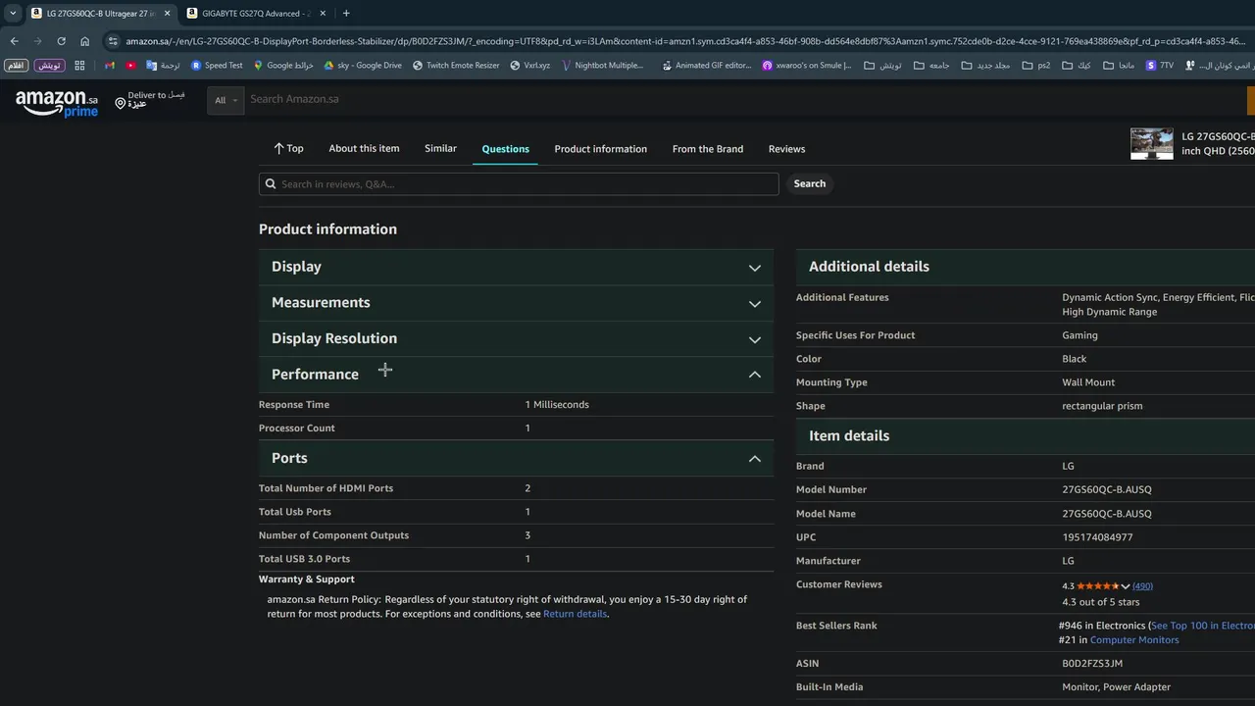Click Search button for reviews and Q&A
The width and height of the screenshot is (1255, 706).
tap(809, 183)
